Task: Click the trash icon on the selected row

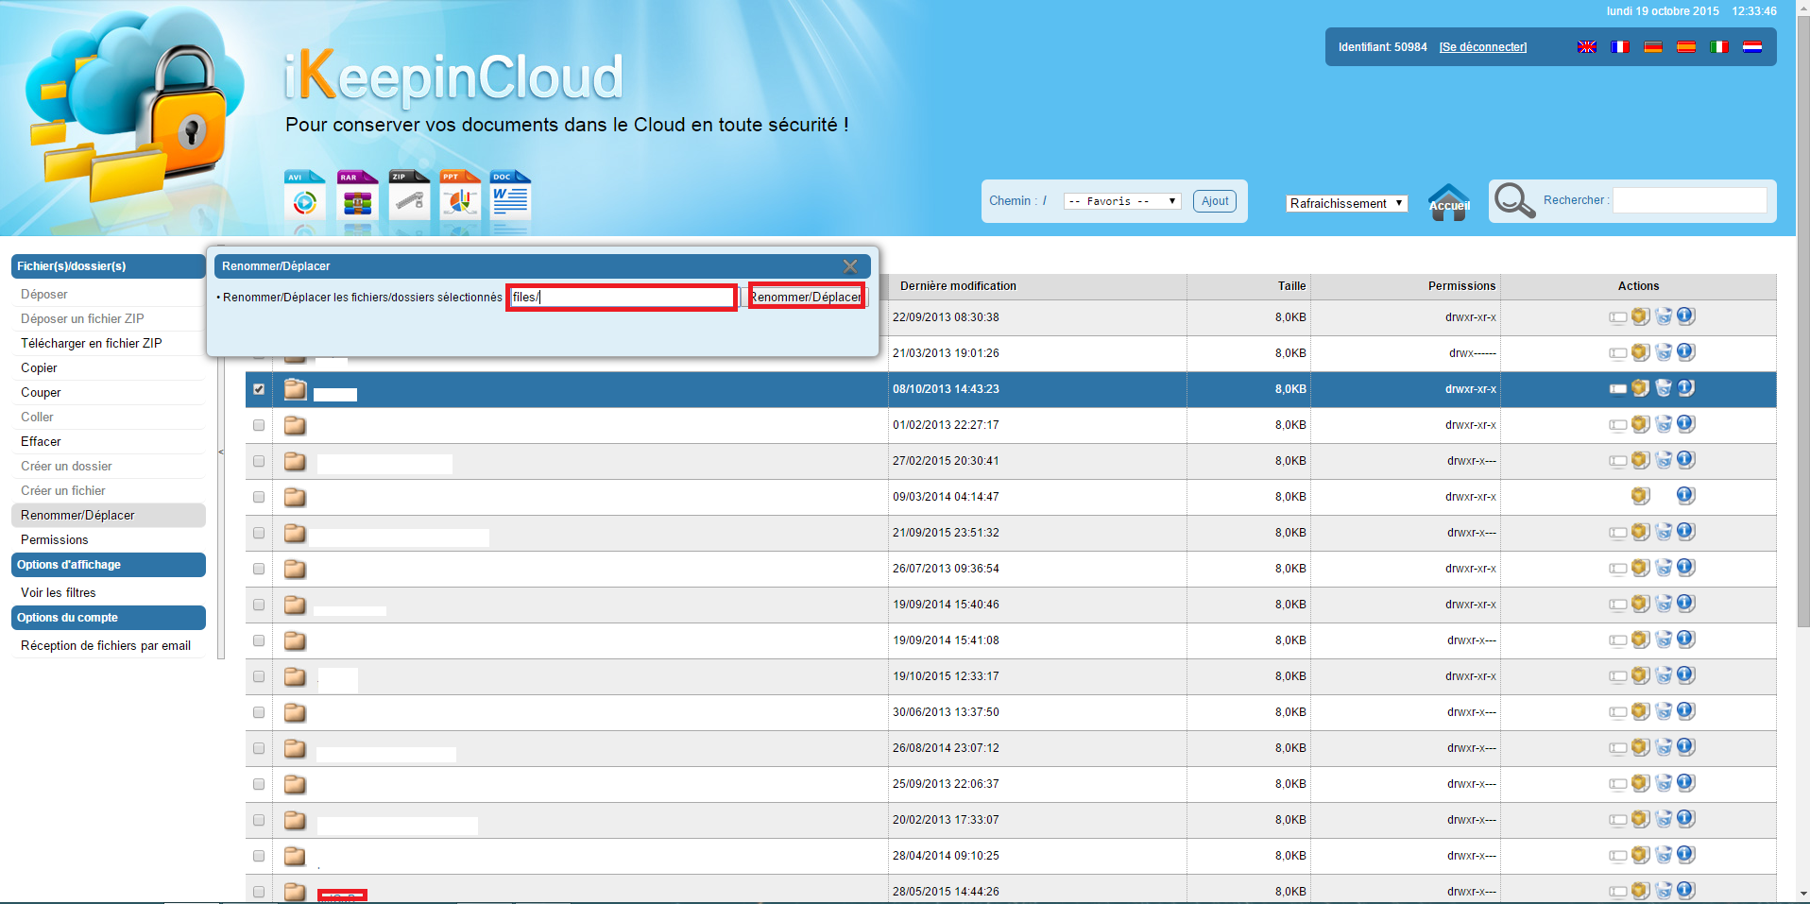Action: [x=1664, y=388]
